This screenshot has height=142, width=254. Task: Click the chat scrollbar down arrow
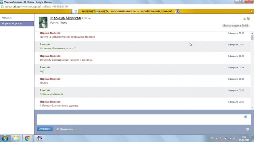252,108
